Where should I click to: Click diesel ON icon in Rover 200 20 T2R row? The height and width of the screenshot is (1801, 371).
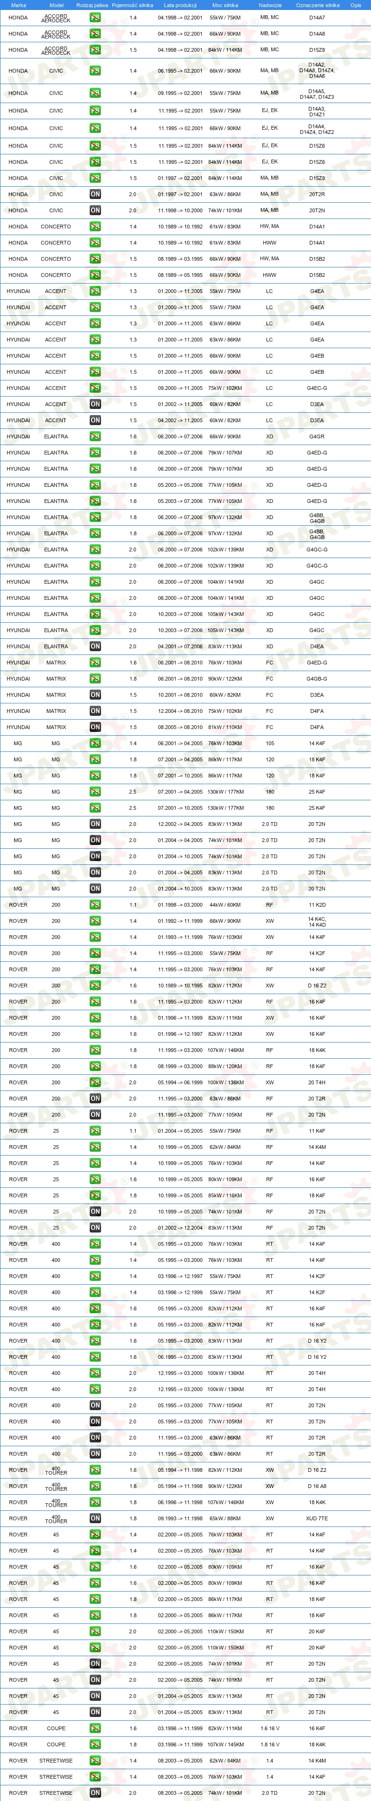[x=95, y=1099]
